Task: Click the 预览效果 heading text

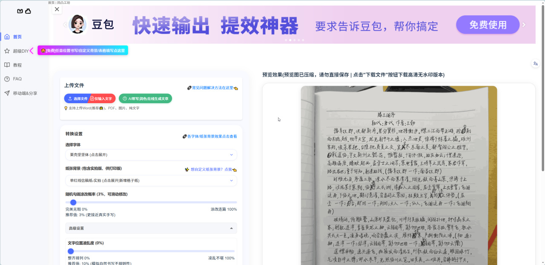Action: (353, 75)
